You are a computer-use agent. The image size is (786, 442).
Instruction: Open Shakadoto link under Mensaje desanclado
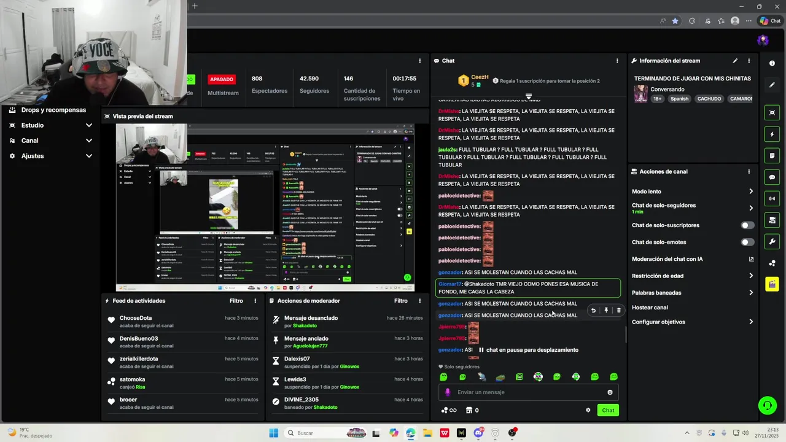coord(305,325)
